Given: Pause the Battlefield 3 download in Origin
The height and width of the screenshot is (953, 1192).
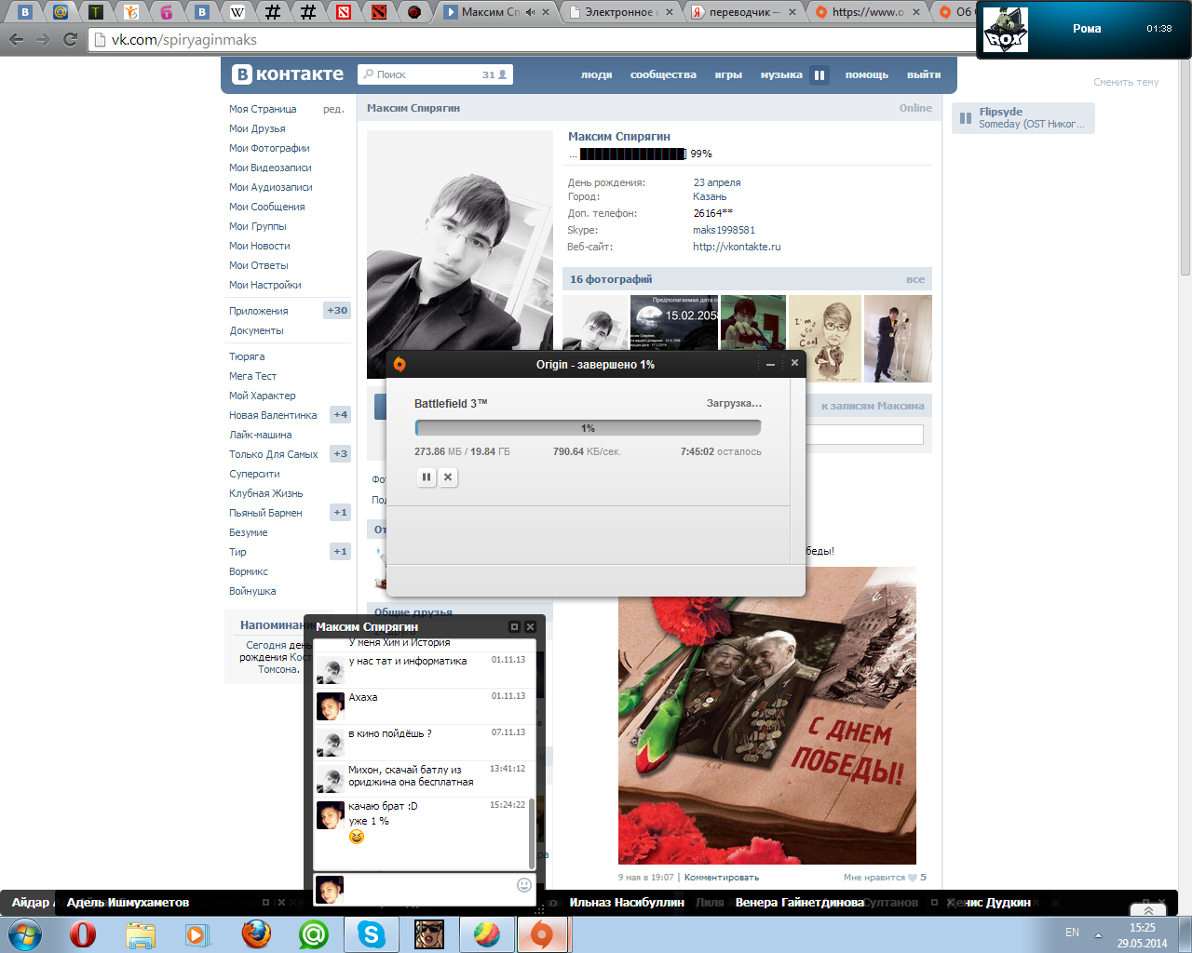Looking at the screenshot, I should point(427,477).
